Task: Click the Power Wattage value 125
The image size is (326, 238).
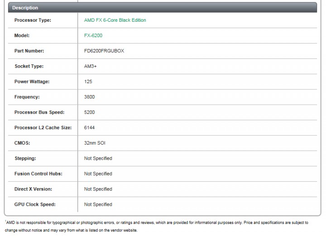Action: [88, 82]
